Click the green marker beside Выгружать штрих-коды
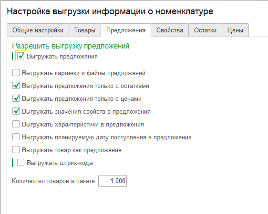This screenshot has height=214, width=268. pyautogui.click(x=12, y=163)
